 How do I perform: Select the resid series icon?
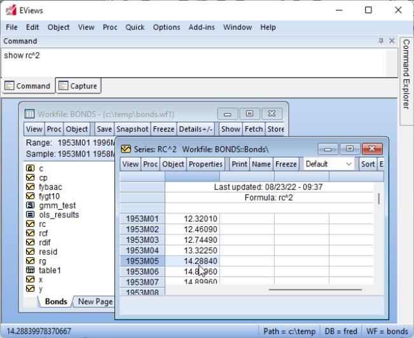coord(30,252)
